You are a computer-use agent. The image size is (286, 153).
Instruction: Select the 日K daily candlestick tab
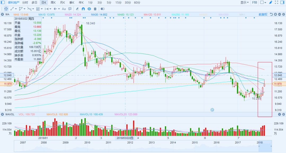pyautogui.click(x=44, y=3)
